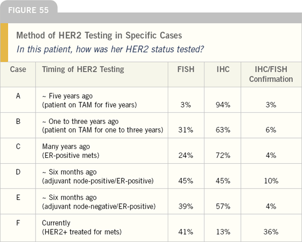The height and width of the screenshot is (242, 302).
Task: Select the 39% FISH value for Case E
Action: [x=186, y=206]
